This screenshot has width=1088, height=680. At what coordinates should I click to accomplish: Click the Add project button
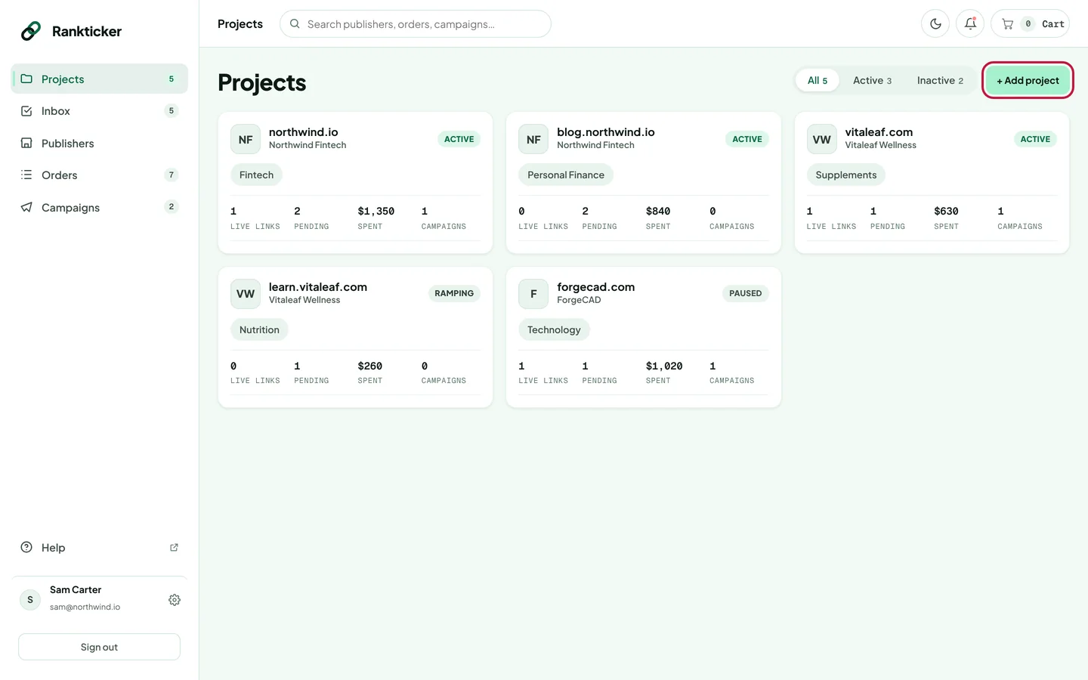pos(1028,80)
